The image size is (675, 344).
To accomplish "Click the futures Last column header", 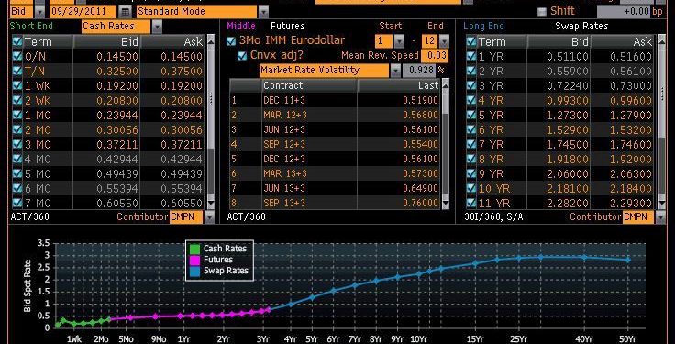I will [x=399, y=85].
